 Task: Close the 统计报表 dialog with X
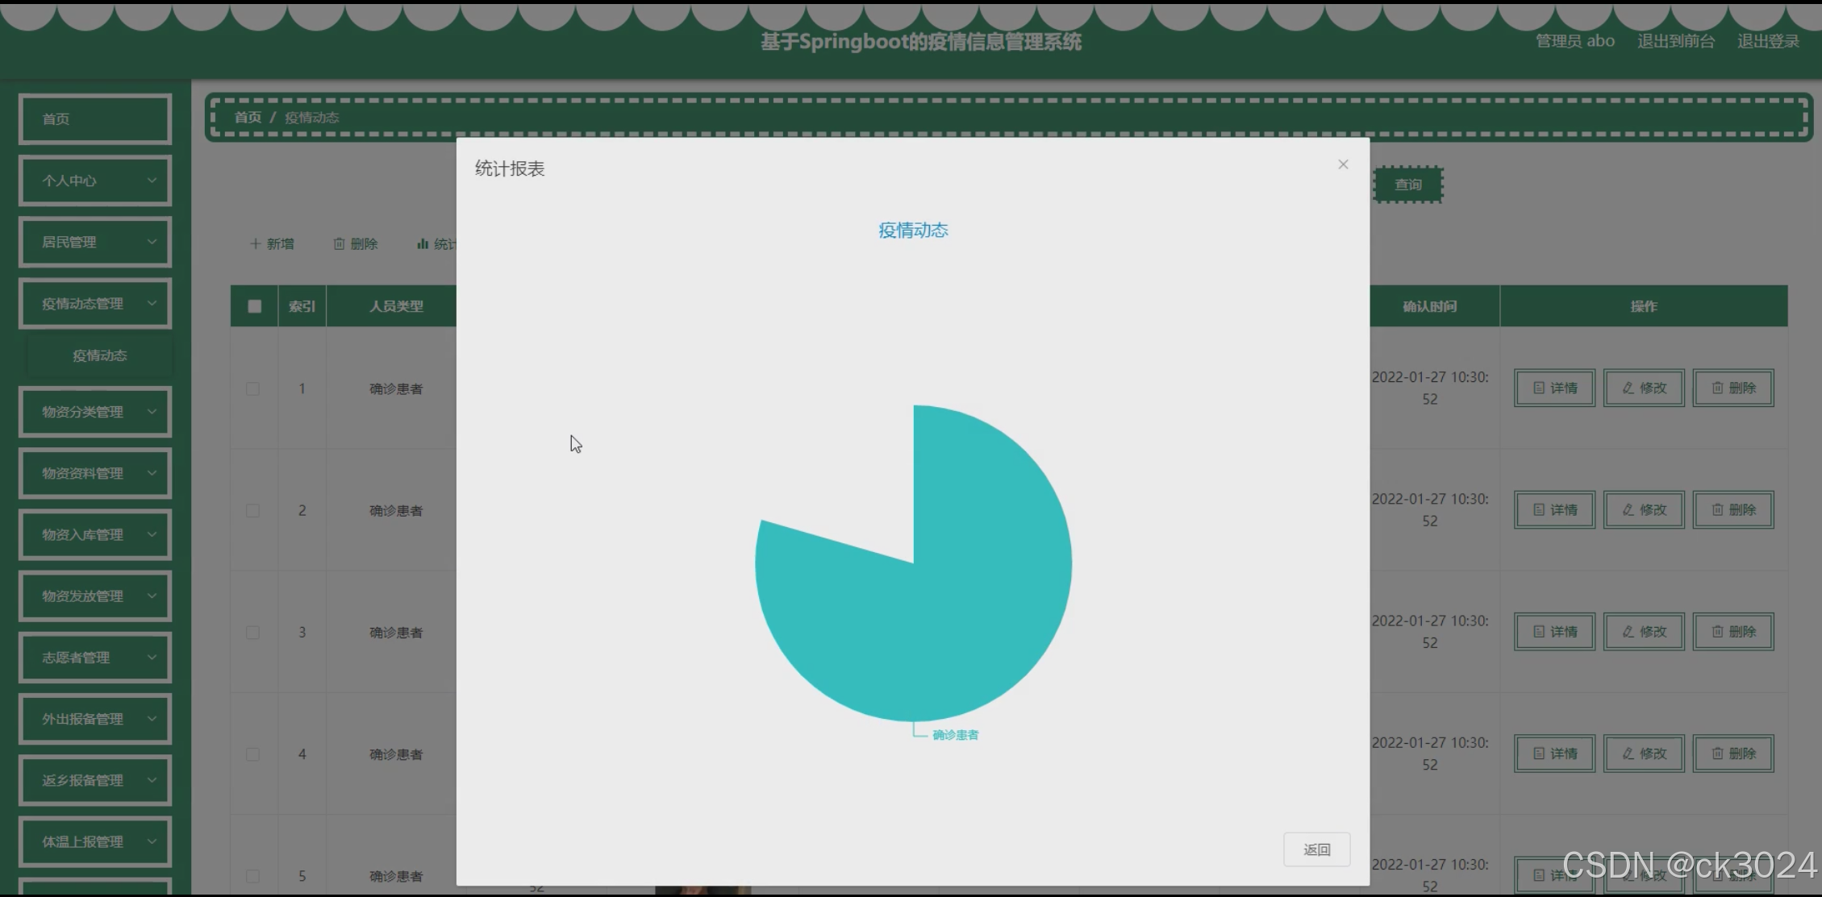coord(1343,164)
